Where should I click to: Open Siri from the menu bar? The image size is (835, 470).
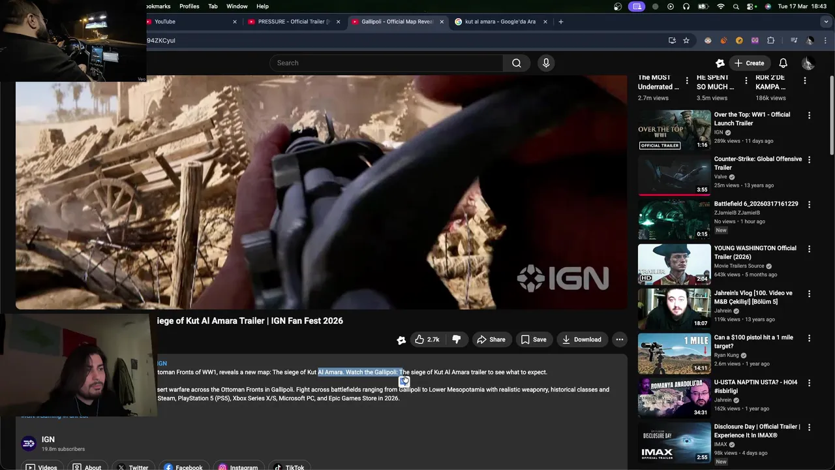[768, 7]
